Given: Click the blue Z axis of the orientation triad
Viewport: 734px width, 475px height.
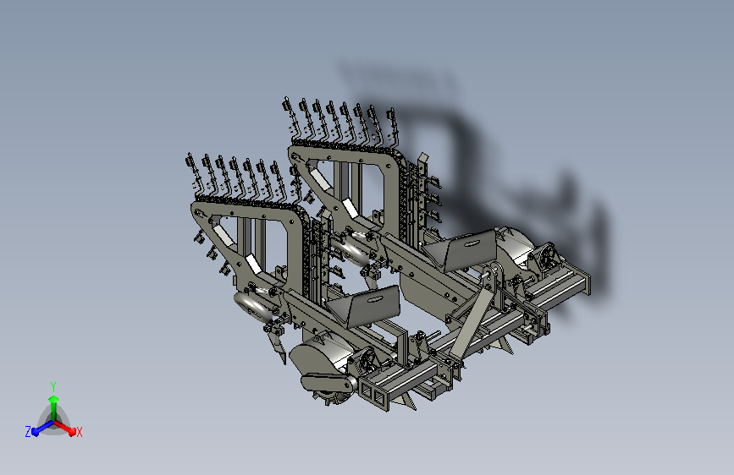Looking at the screenshot, I should pos(42,428).
